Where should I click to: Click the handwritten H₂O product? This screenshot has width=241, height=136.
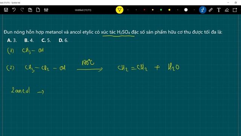[x=174, y=67]
